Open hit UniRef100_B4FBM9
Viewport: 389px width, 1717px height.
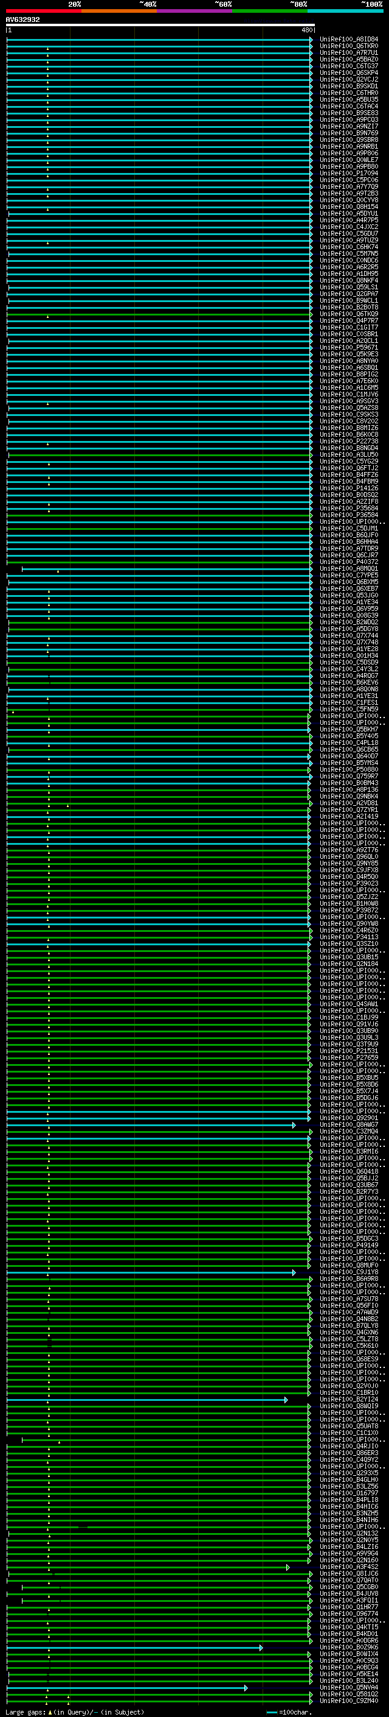click(x=349, y=481)
